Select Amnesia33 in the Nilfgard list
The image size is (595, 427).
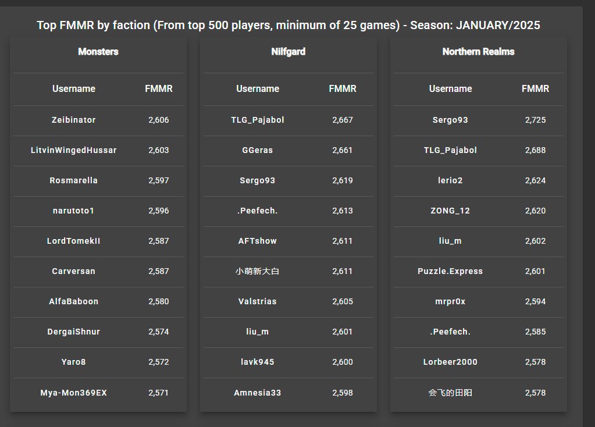[258, 393]
